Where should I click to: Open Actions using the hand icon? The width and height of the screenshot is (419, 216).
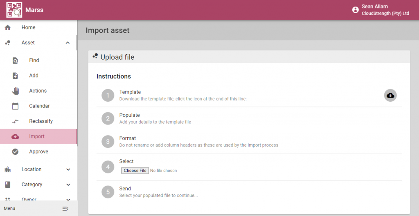click(16, 91)
